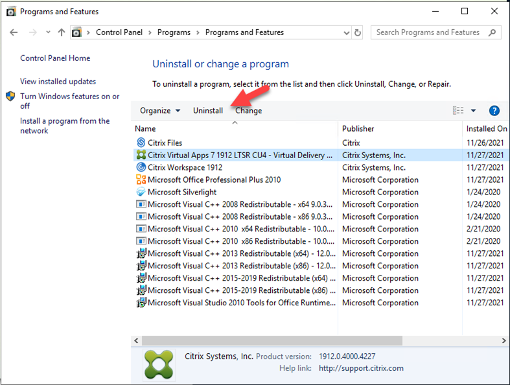
Task: Expand chevron after Control Panel in breadcrumb
Action: [150, 32]
